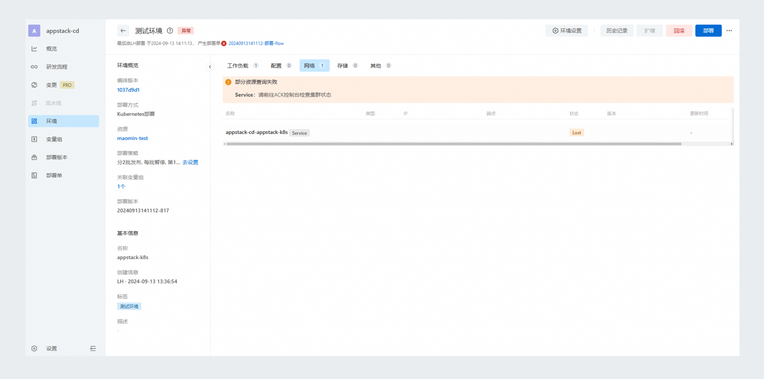Viewport: 764px width, 379px height.
Task: Click the blue 部署 deploy button
Action: [708, 31]
